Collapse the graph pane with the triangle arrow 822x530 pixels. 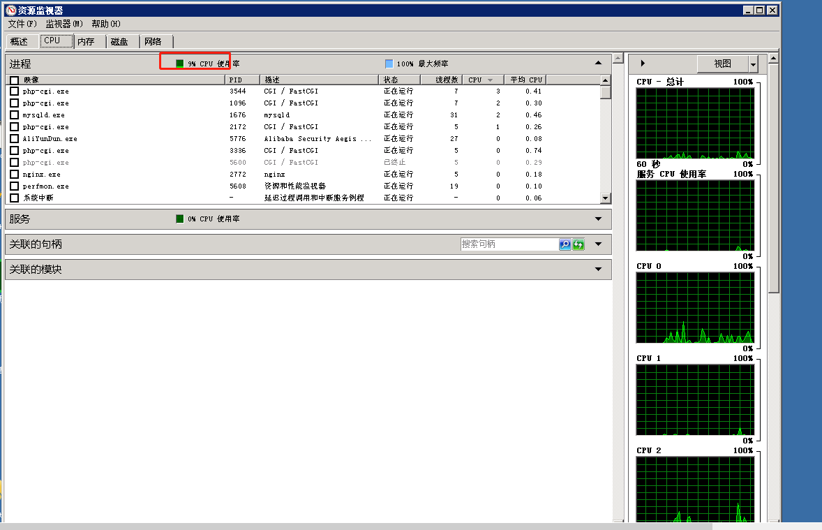pyautogui.click(x=643, y=64)
